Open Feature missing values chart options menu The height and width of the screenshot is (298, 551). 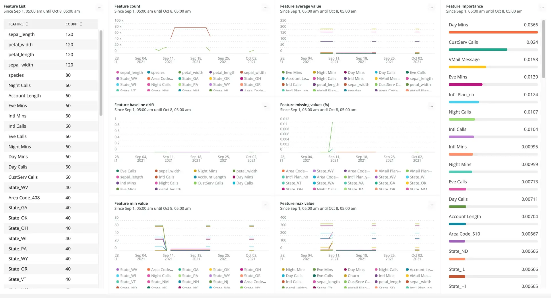431,107
